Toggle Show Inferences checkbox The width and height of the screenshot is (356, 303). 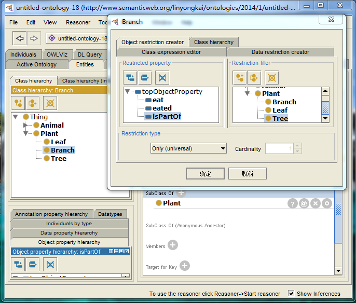pyautogui.click(x=291, y=293)
